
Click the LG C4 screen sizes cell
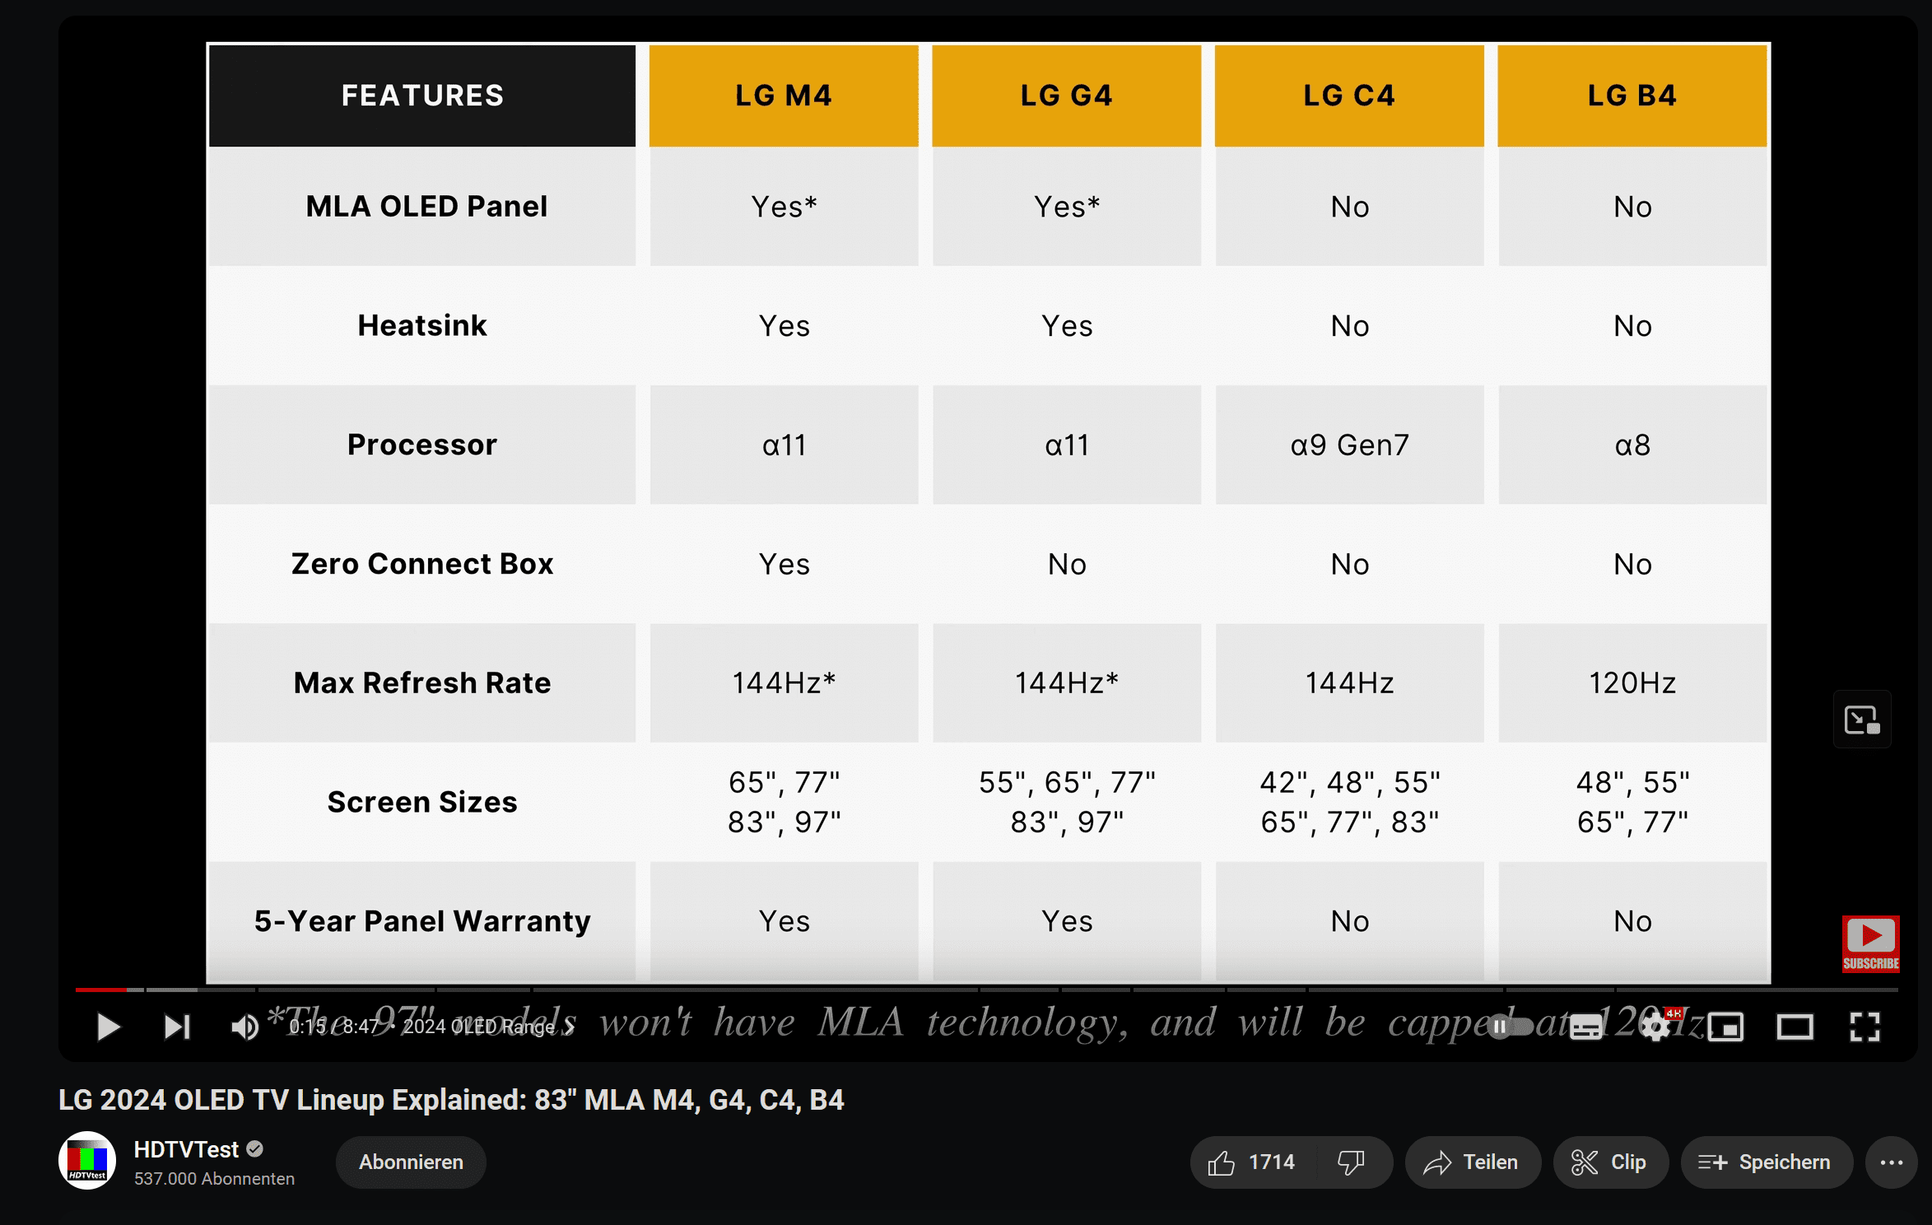1349,802
